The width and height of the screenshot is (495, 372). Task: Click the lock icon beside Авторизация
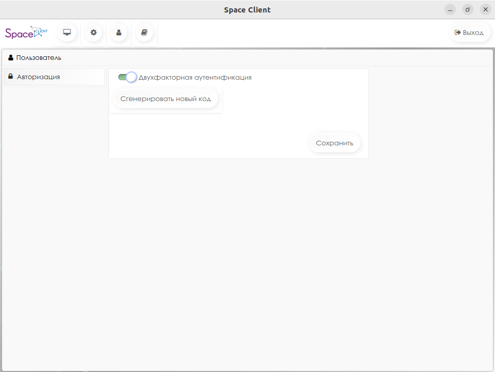click(x=10, y=77)
